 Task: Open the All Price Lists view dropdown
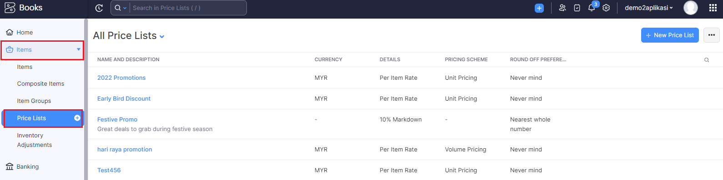click(162, 37)
